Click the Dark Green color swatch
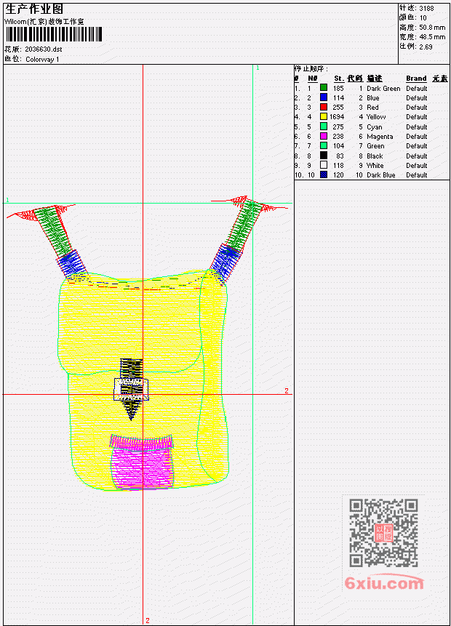 [x=324, y=88]
